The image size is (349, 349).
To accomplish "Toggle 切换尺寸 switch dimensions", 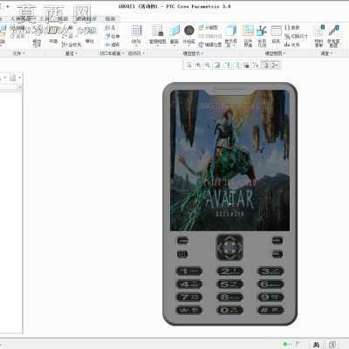I will click(x=296, y=37).
